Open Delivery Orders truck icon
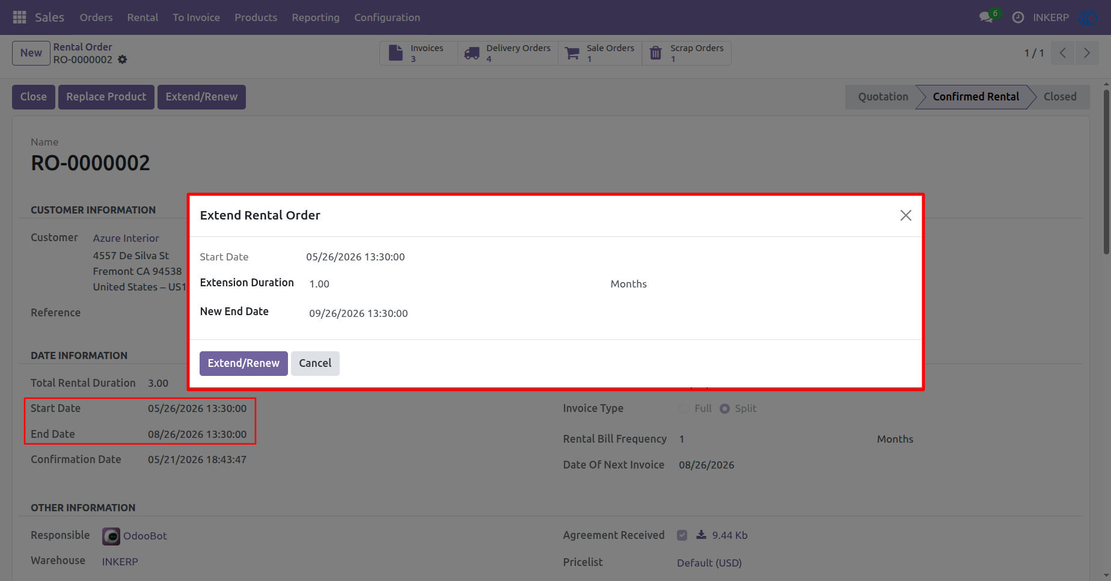Screen dimensions: 1111x581 click(472, 54)
